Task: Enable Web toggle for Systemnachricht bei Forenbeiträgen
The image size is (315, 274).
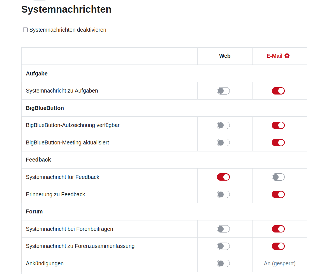Action: click(223, 229)
